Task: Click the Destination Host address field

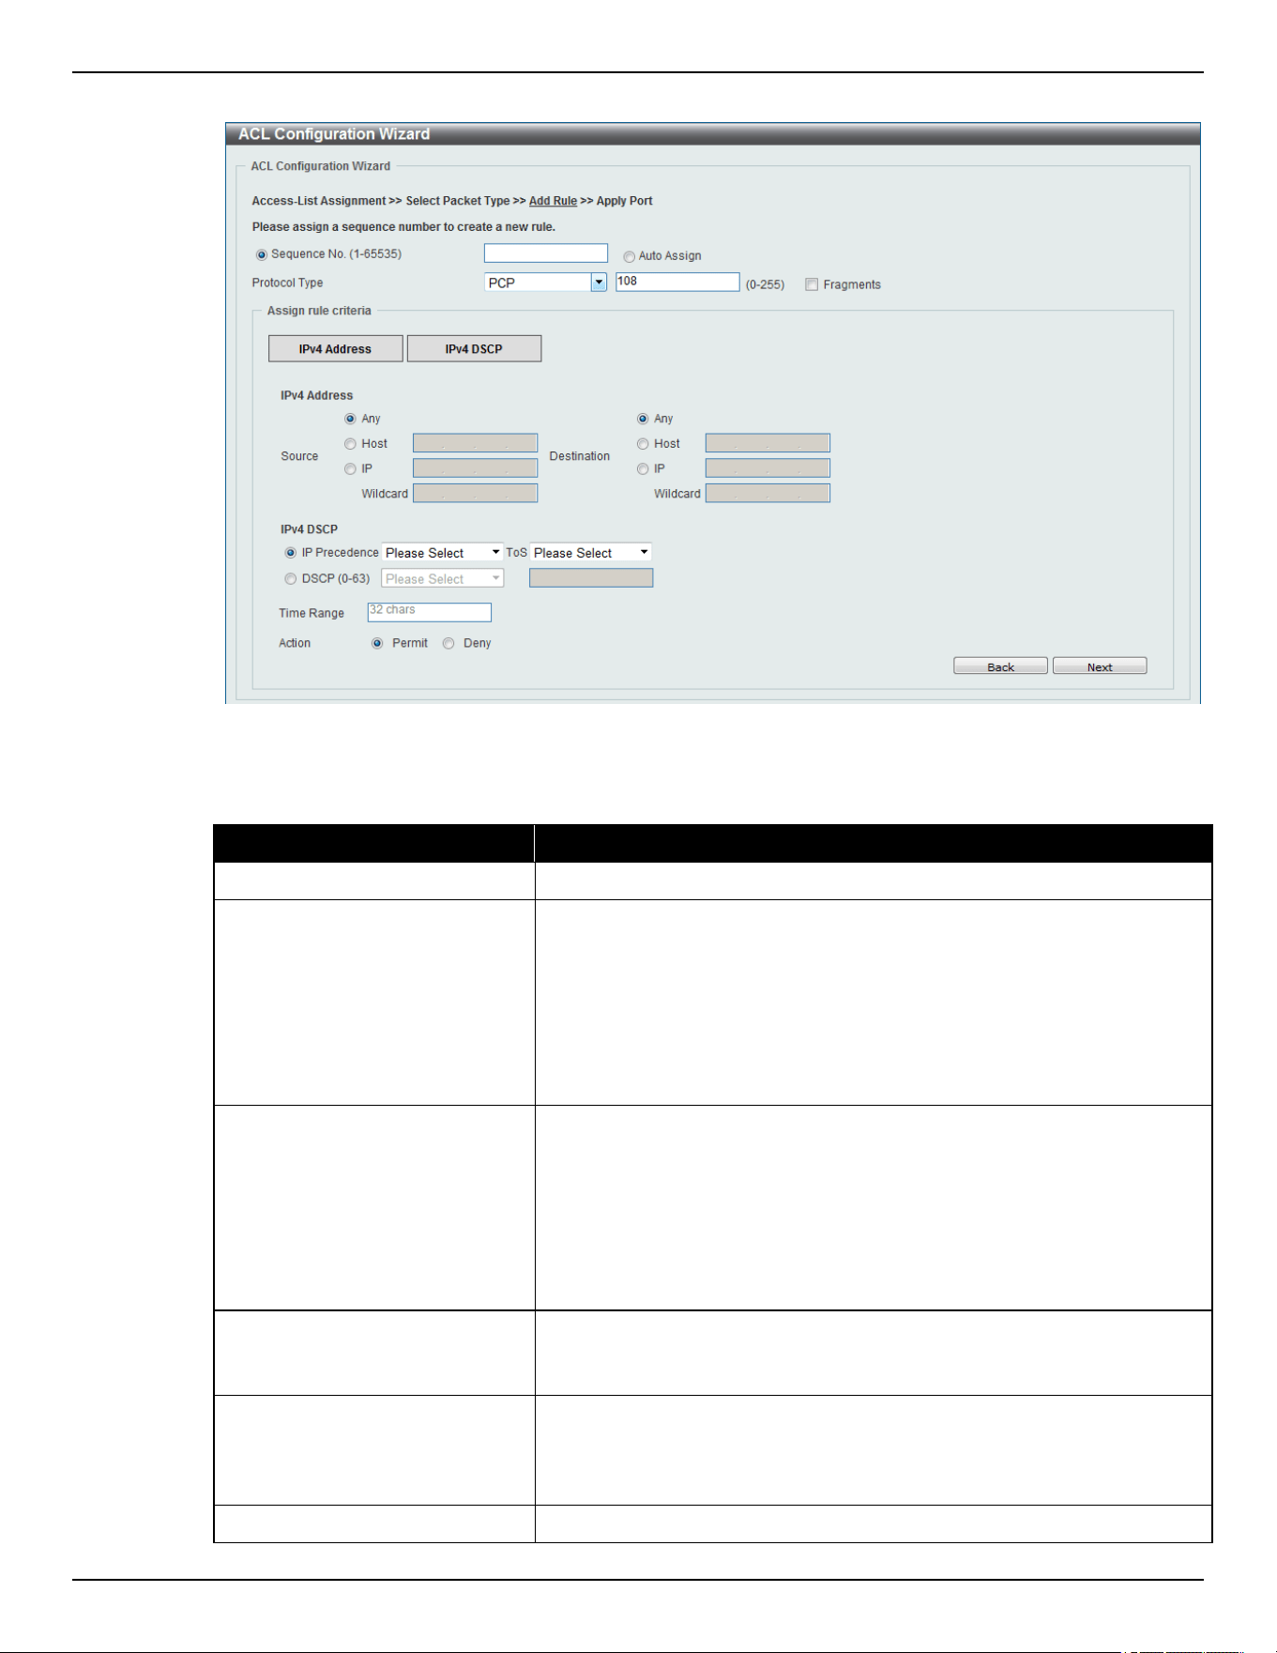Action: coord(768,443)
